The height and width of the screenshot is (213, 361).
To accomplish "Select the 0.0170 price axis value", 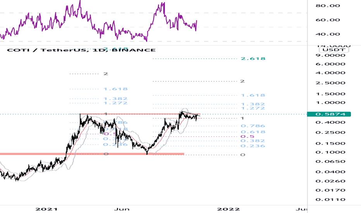I will [x=330, y=190].
